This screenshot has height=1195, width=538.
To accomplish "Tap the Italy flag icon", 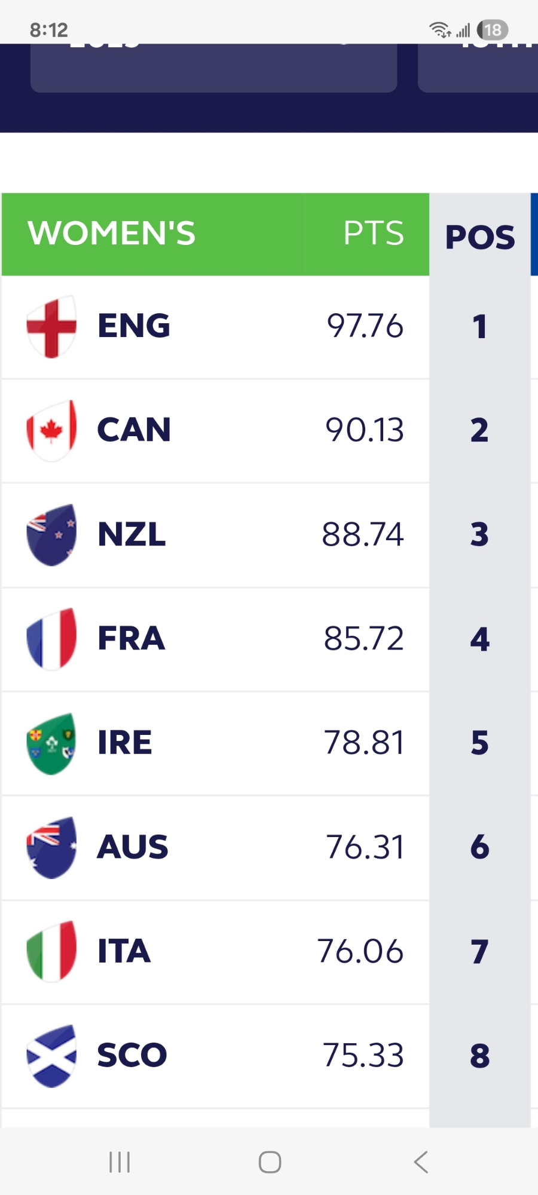I will click(51, 951).
